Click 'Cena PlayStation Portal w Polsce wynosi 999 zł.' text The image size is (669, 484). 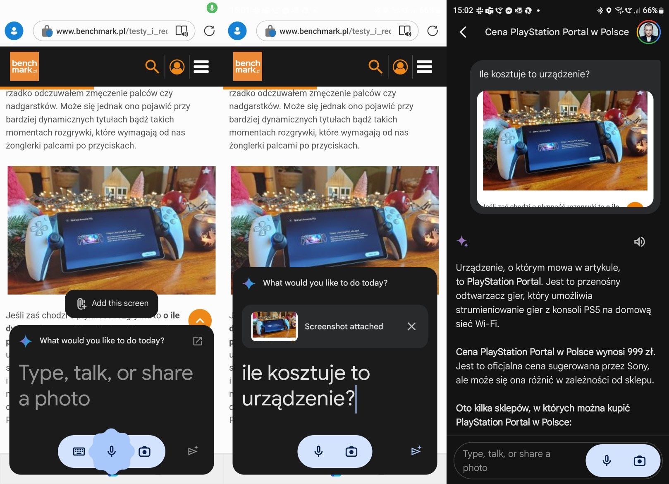click(x=556, y=352)
